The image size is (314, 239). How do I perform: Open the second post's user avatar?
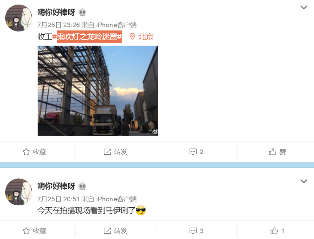[19, 192]
